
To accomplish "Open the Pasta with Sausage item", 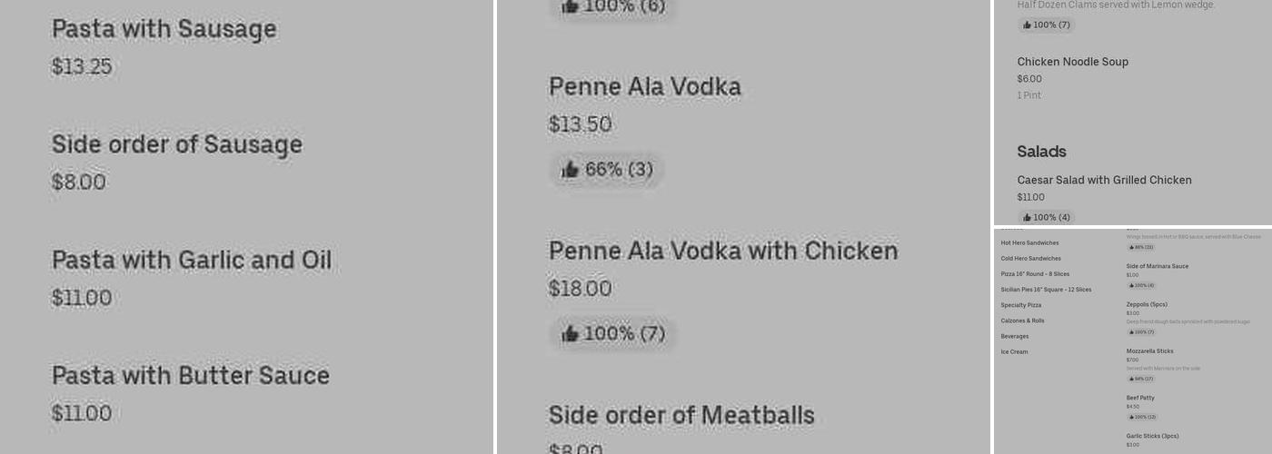I will click(164, 29).
